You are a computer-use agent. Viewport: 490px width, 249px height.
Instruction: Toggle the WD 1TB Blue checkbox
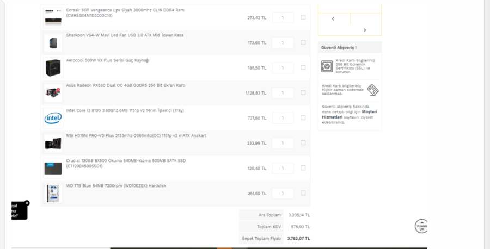(x=303, y=193)
